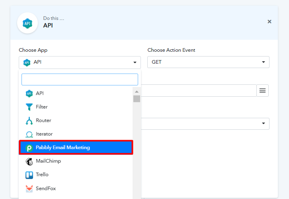The image size is (289, 199).
Task: Click the Trello board icon
Action: (x=29, y=175)
